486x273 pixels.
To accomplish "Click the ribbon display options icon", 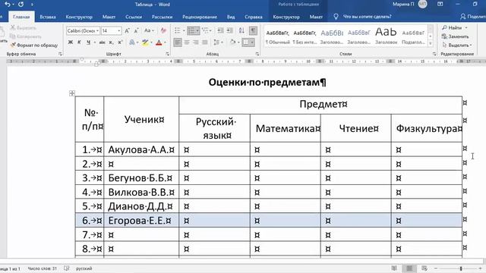I will click(x=440, y=5).
